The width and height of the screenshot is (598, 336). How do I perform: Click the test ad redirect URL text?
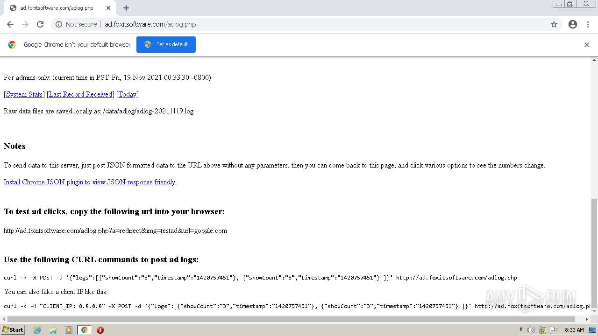click(x=115, y=231)
